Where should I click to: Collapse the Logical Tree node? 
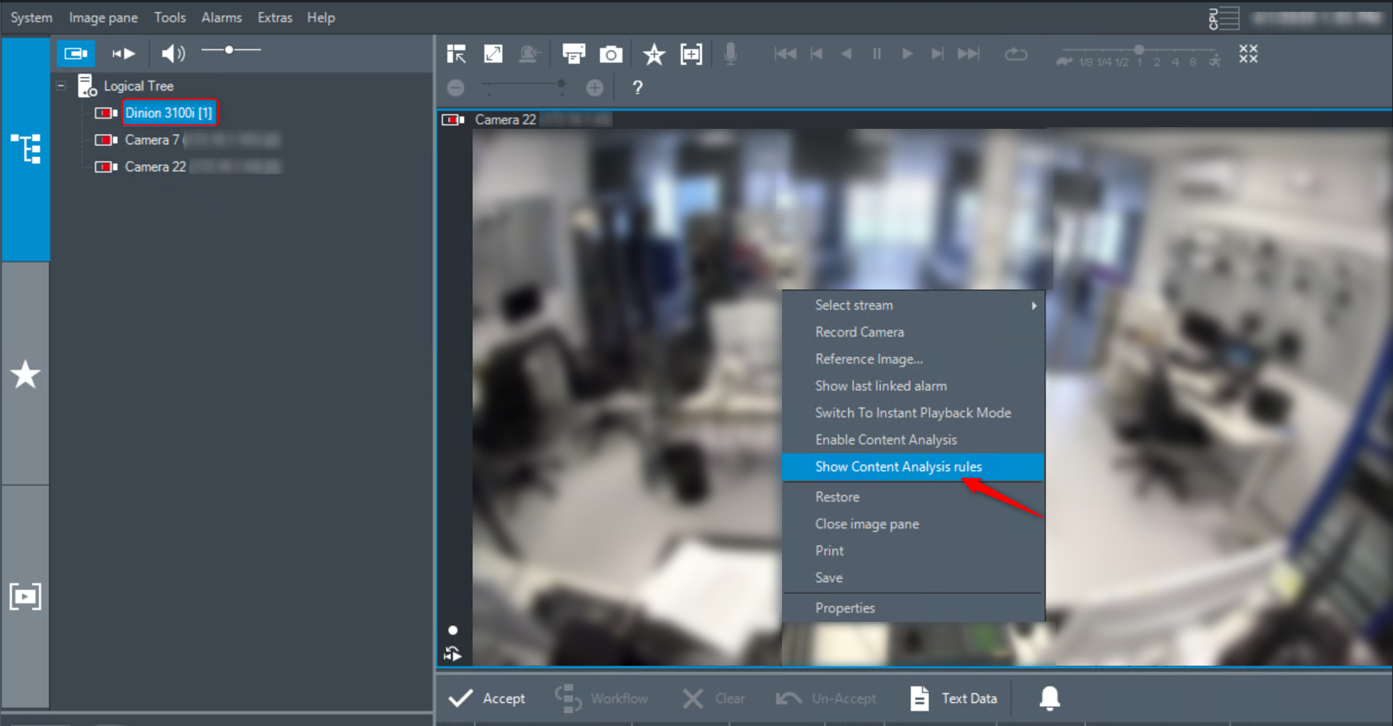click(x=61, y=86)
